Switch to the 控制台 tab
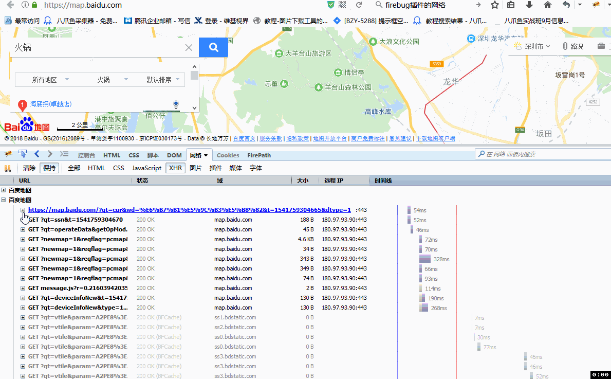This screenshot has width=611, height=379. coord(86,155)
